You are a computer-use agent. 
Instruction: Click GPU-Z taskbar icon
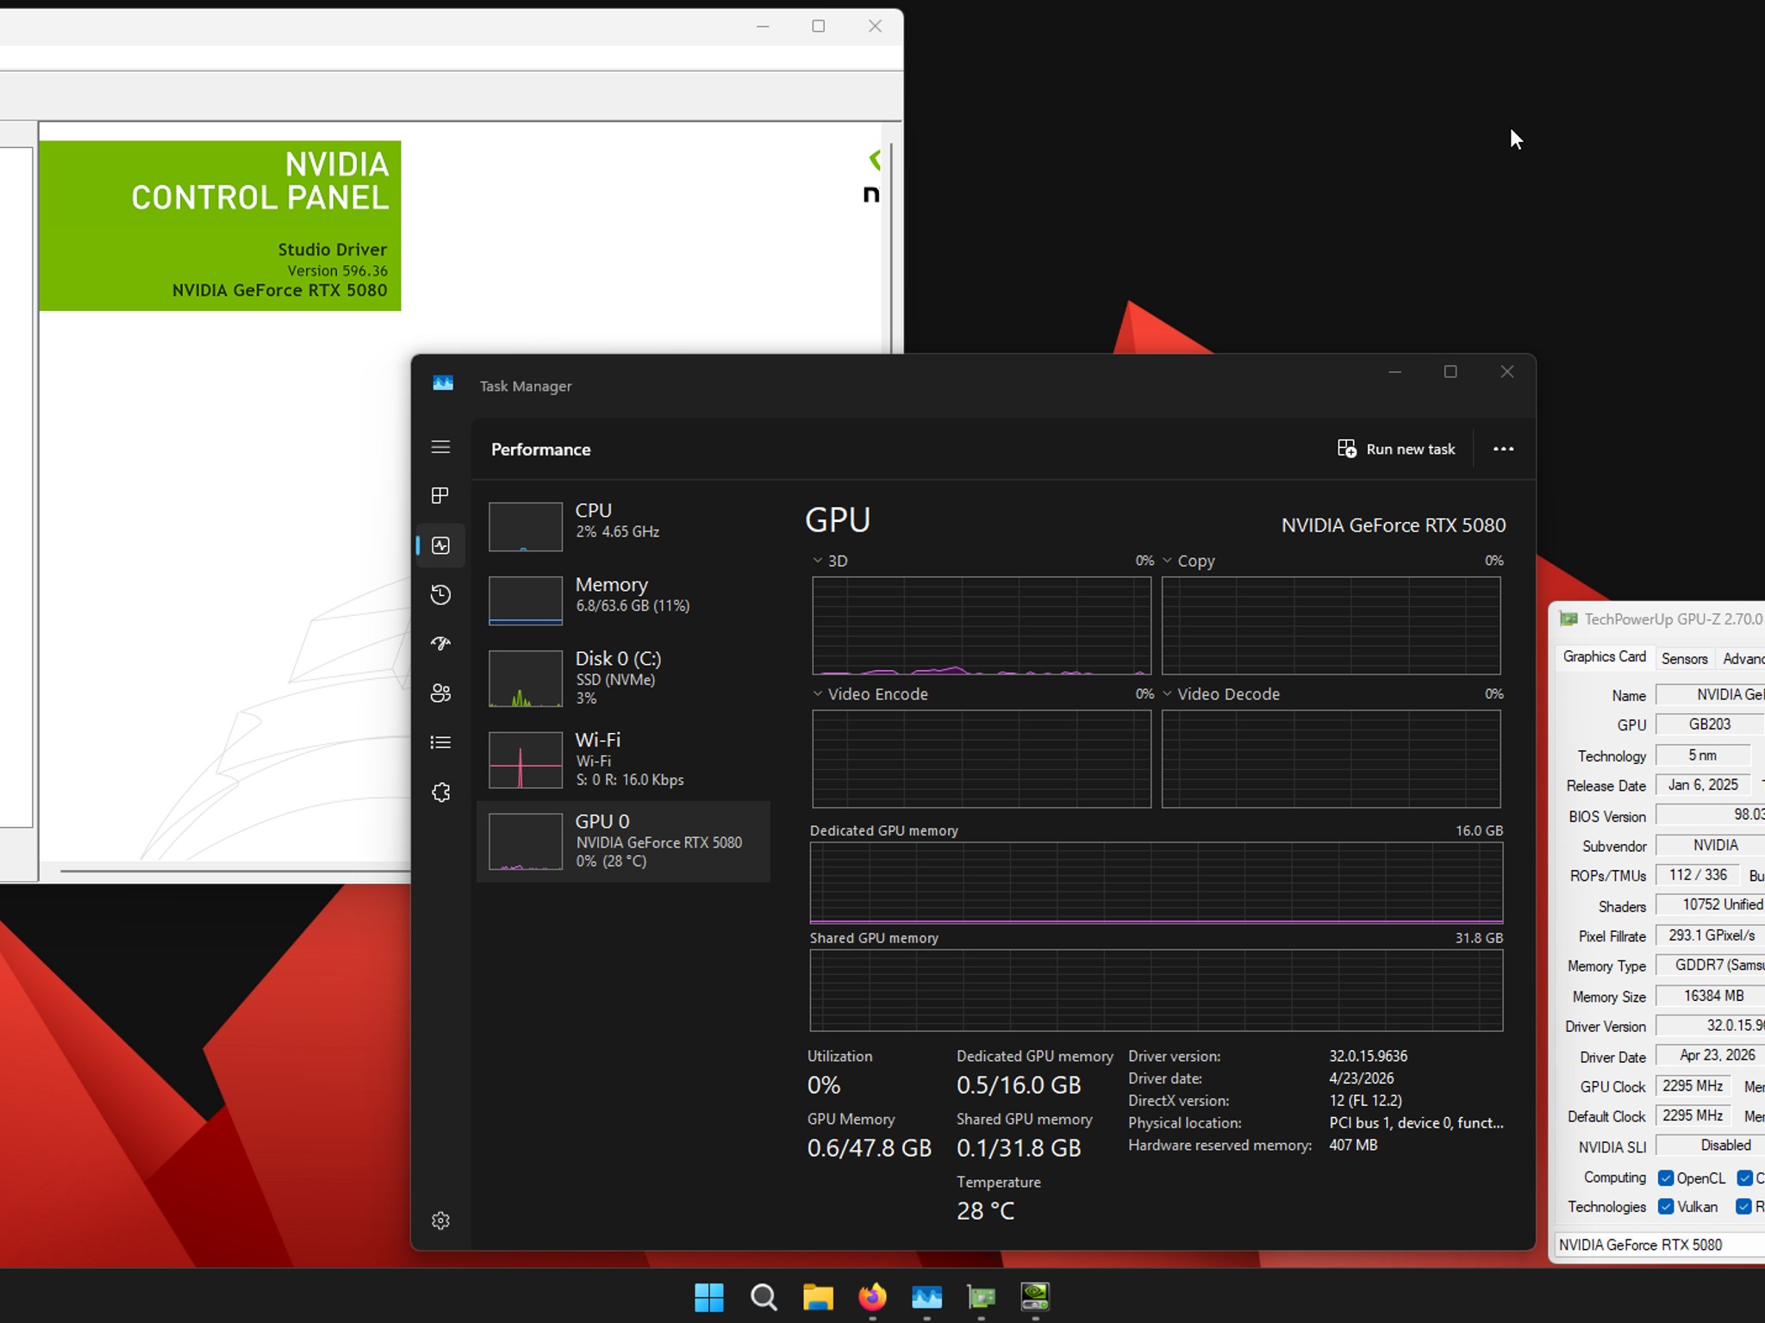click(981, 1296)
